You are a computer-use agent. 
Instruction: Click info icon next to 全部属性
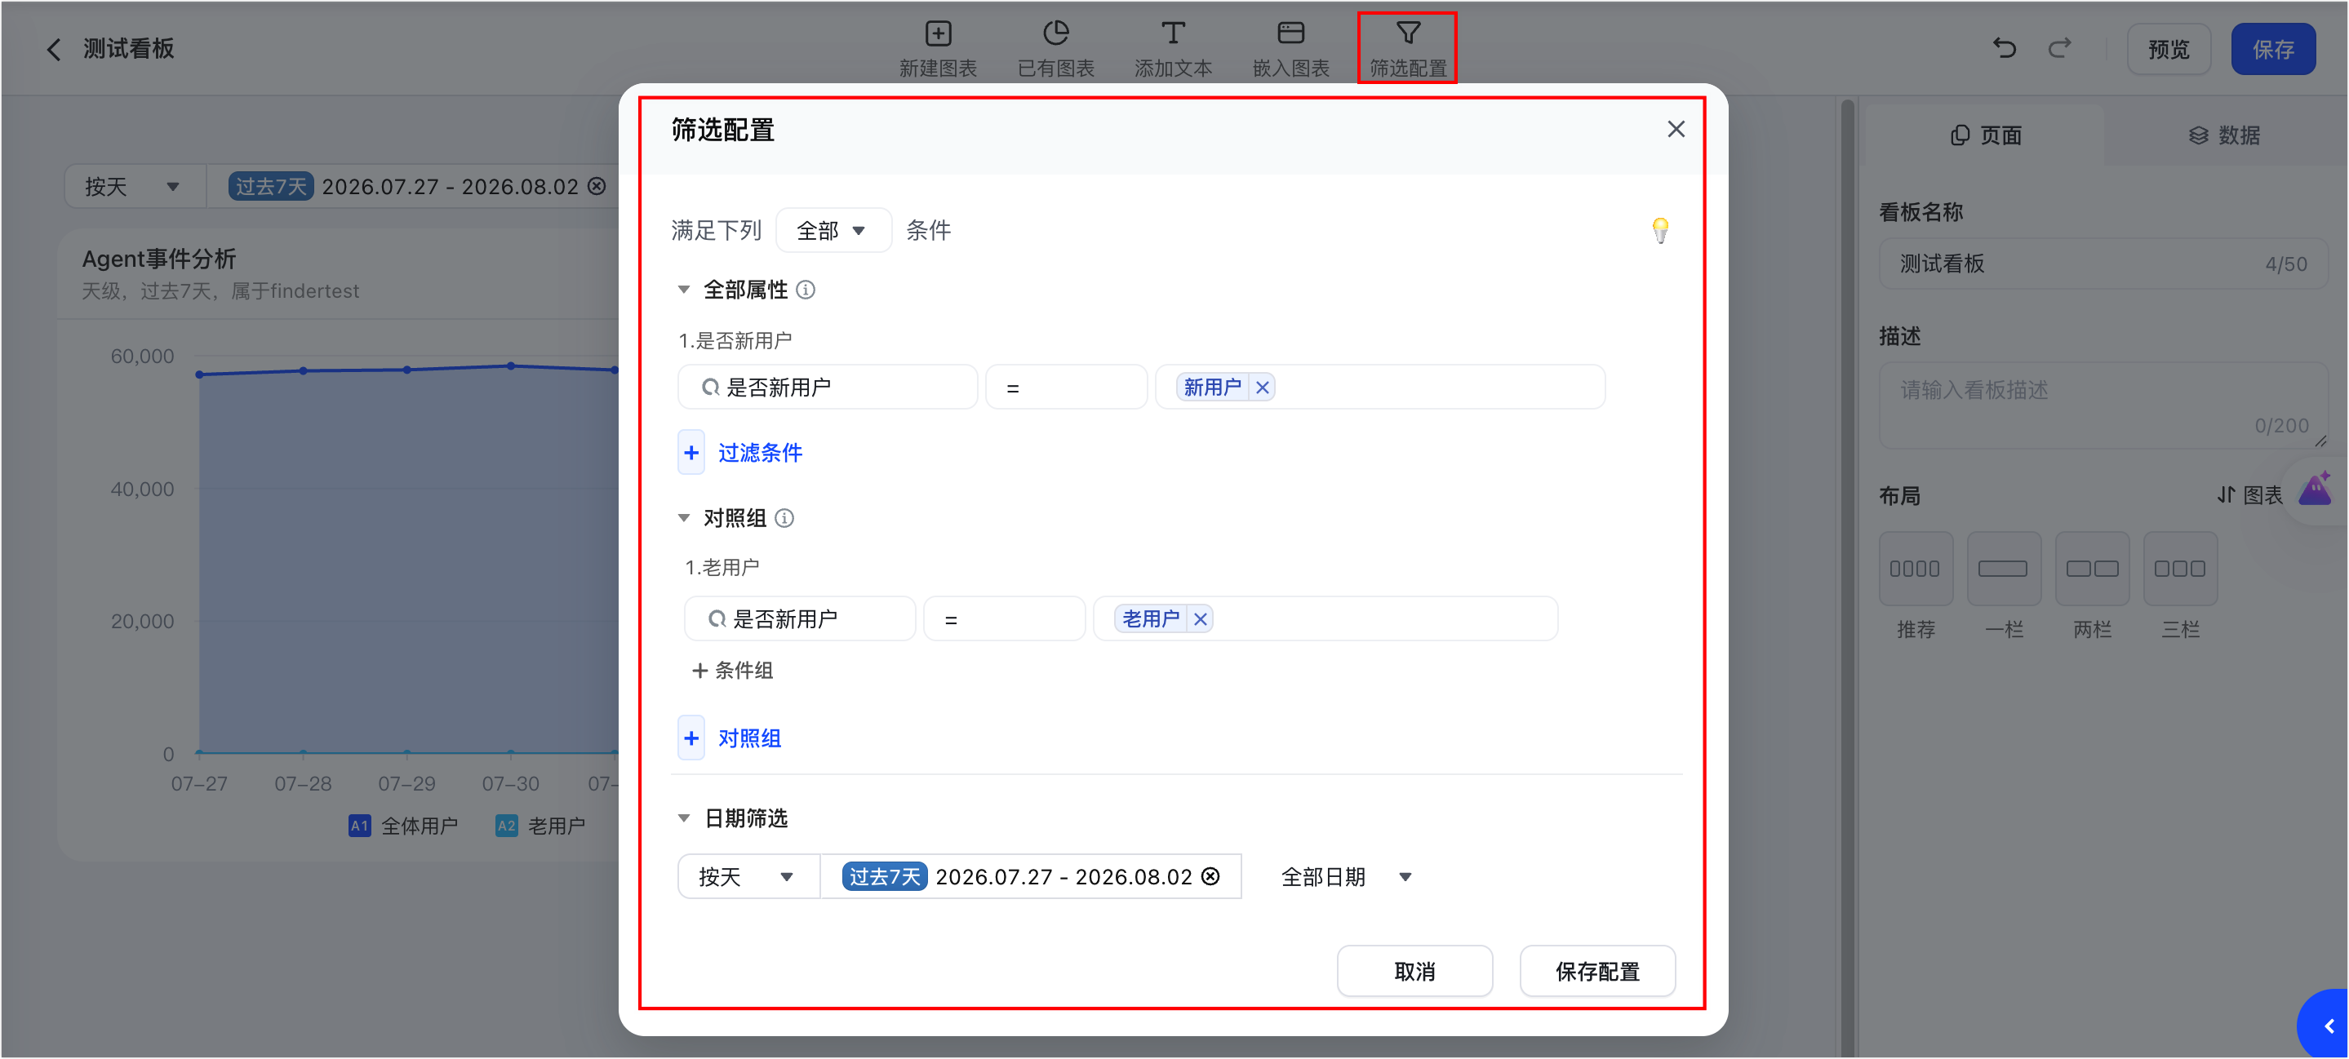(x=806, y=290)
